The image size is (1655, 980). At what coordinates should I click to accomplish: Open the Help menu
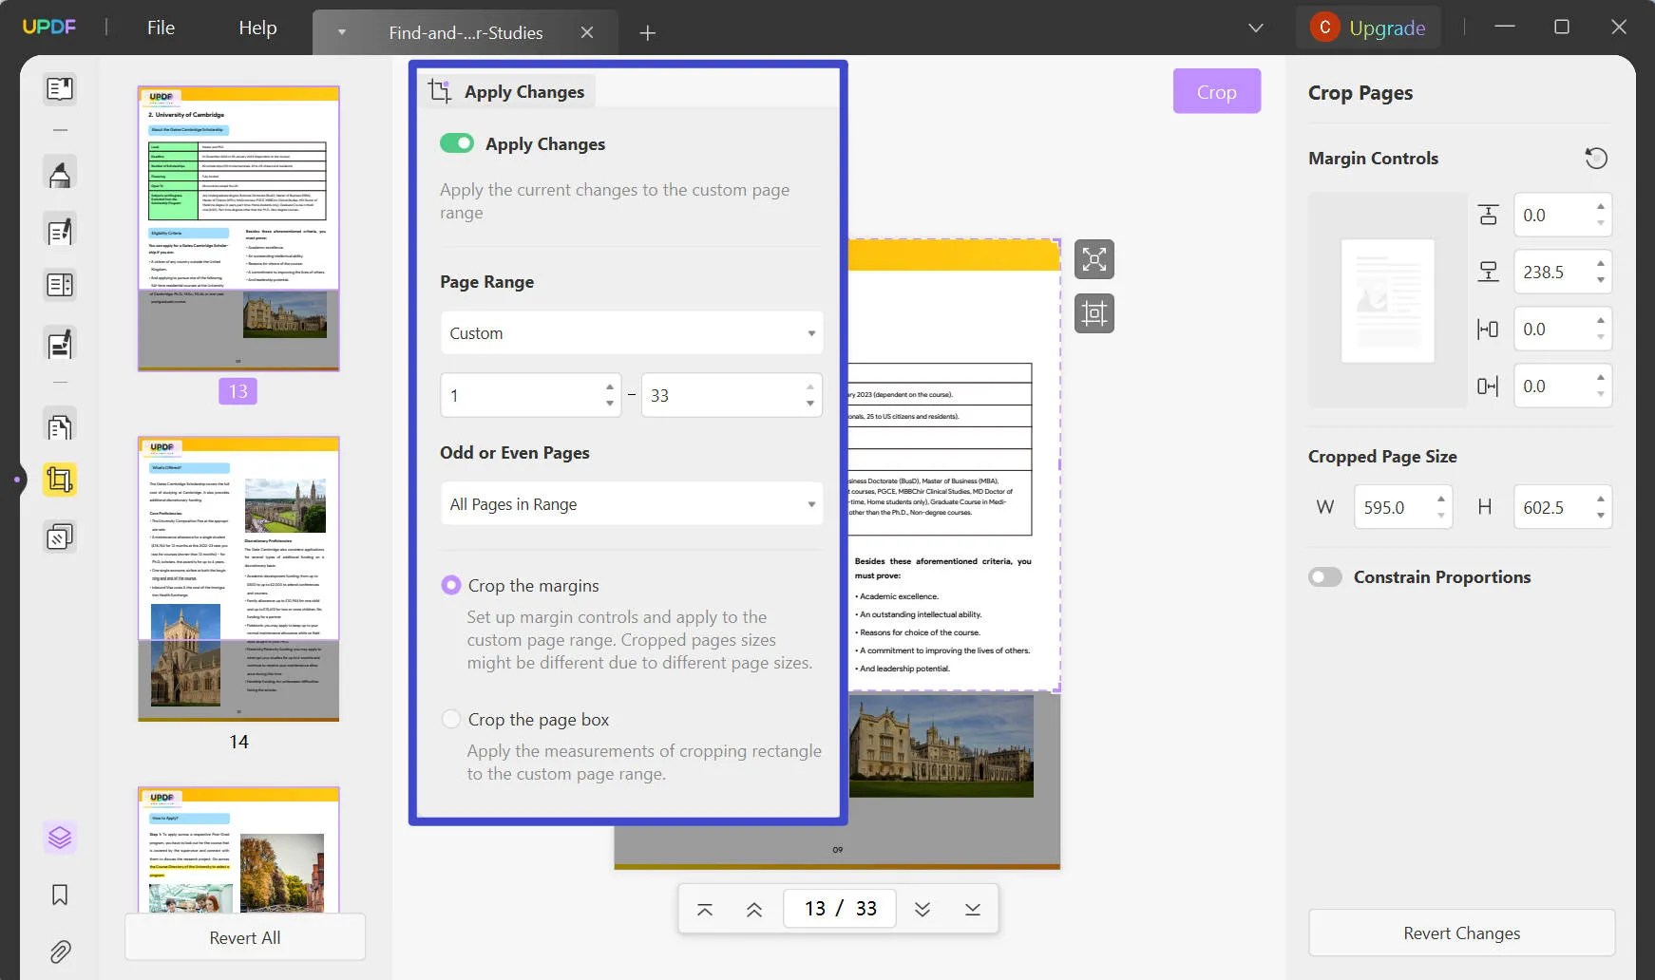point(257,27)
